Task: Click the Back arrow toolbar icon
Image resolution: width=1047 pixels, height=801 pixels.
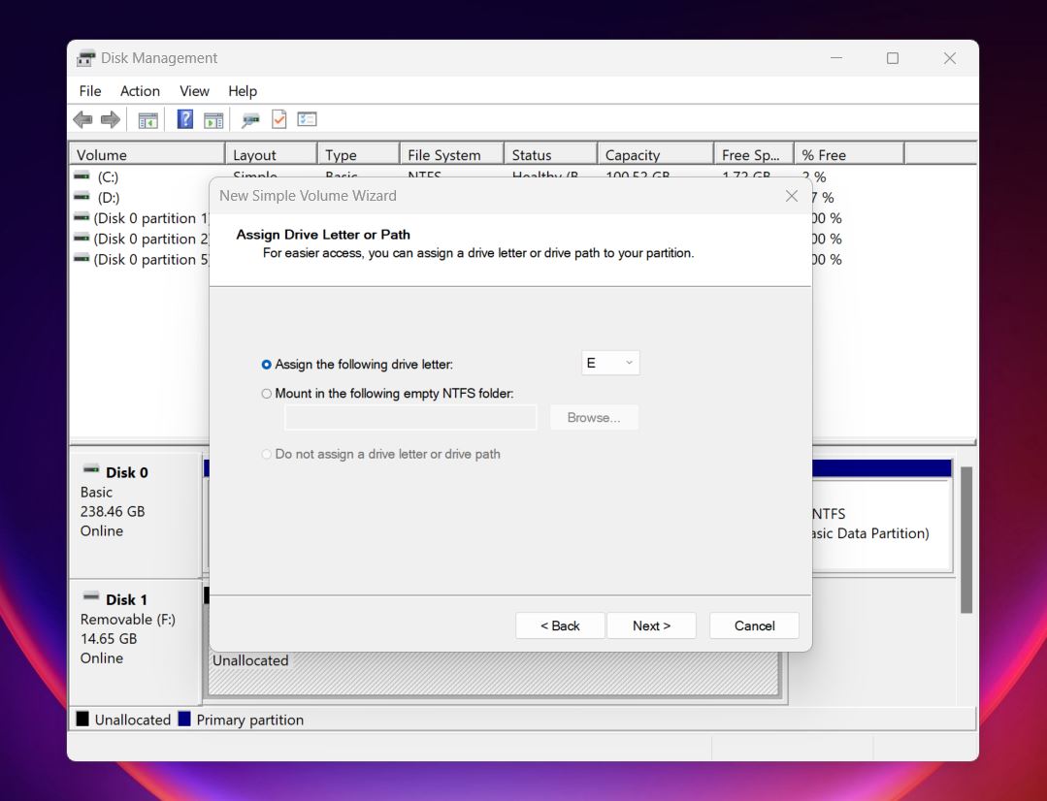Action: click(82, 119)
